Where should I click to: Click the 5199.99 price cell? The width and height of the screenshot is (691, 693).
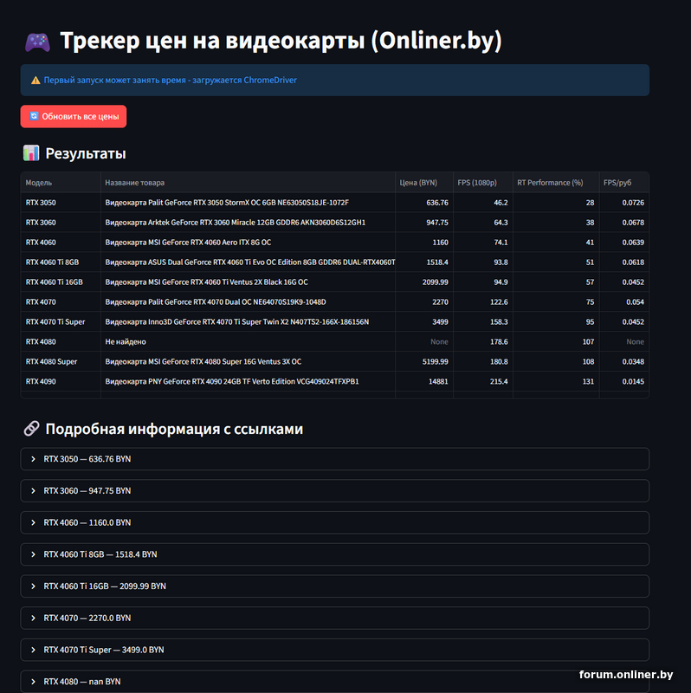tap(424, 361)
